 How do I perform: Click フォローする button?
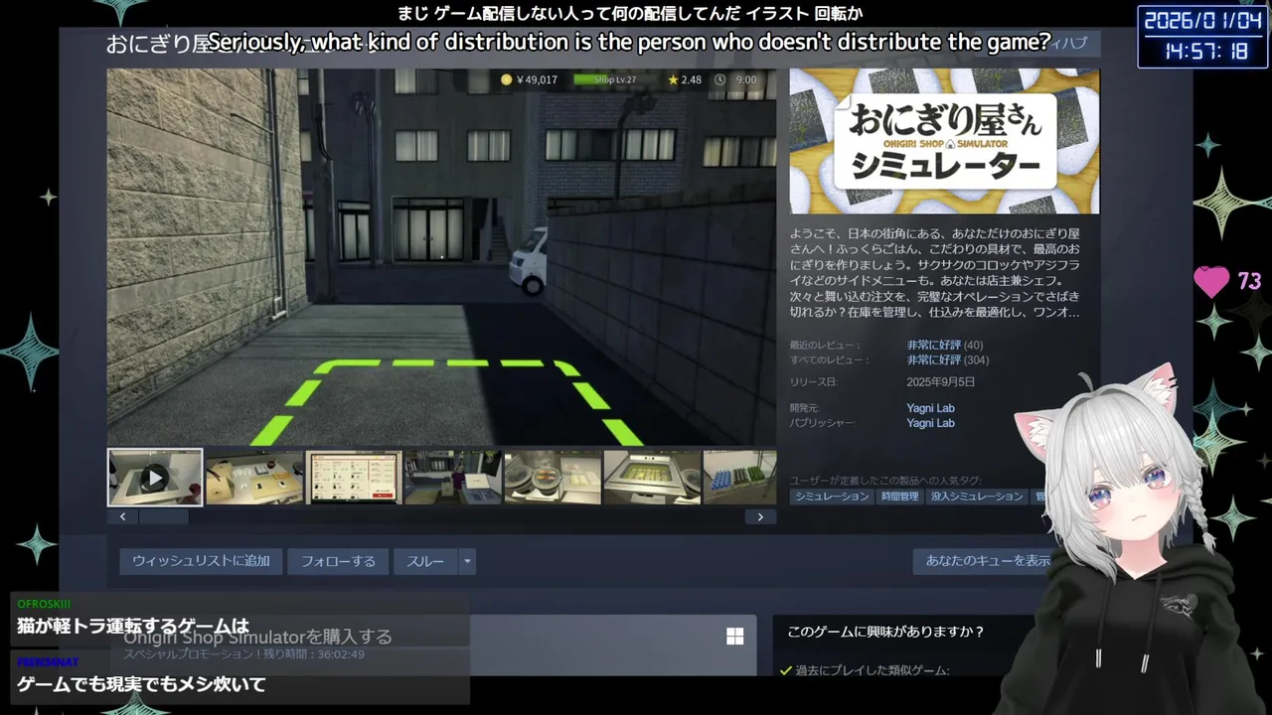pos(338,561)
